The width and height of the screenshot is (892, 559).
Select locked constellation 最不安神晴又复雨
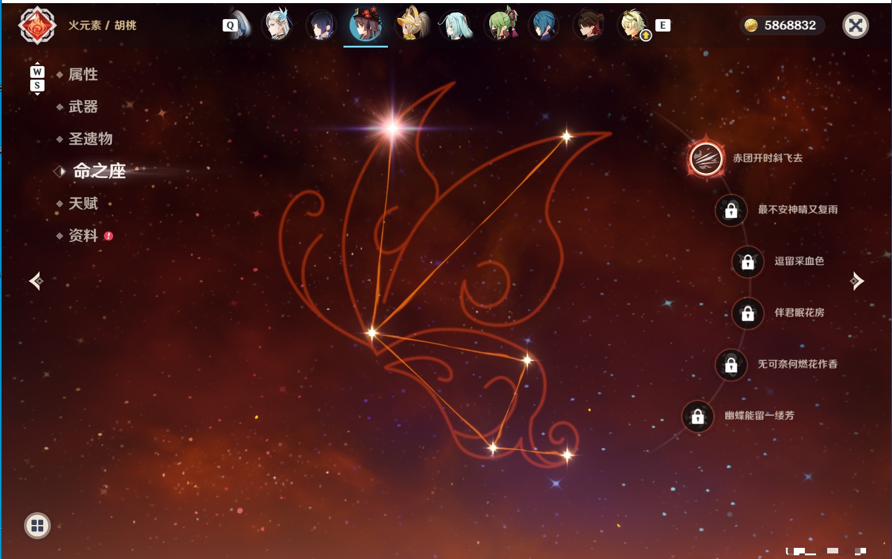731,210
